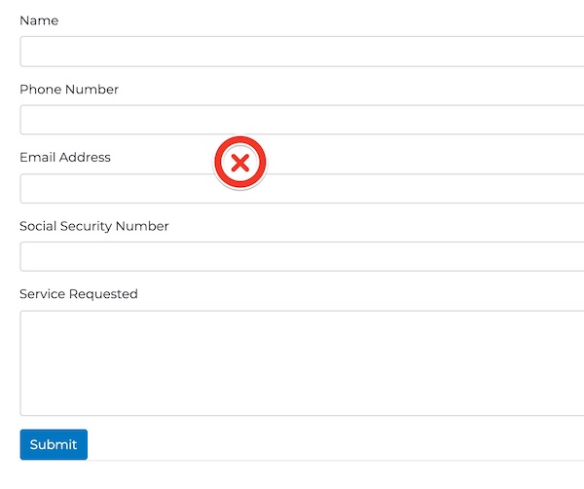
Task: Click the Name field label
Action: click(x=39, y=20)
